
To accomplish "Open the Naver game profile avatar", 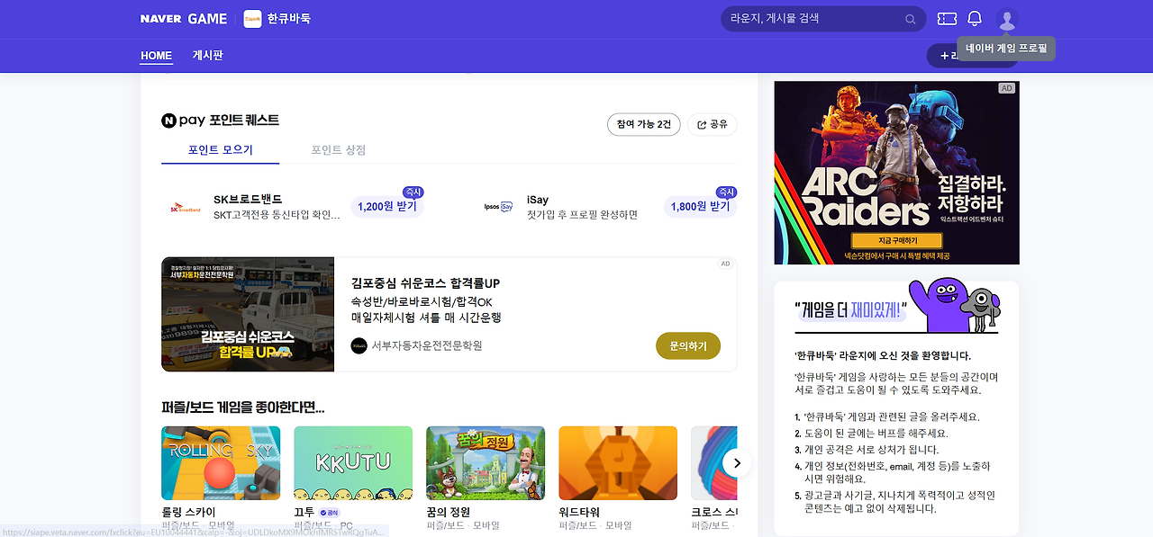I will tap(1007, 19).
